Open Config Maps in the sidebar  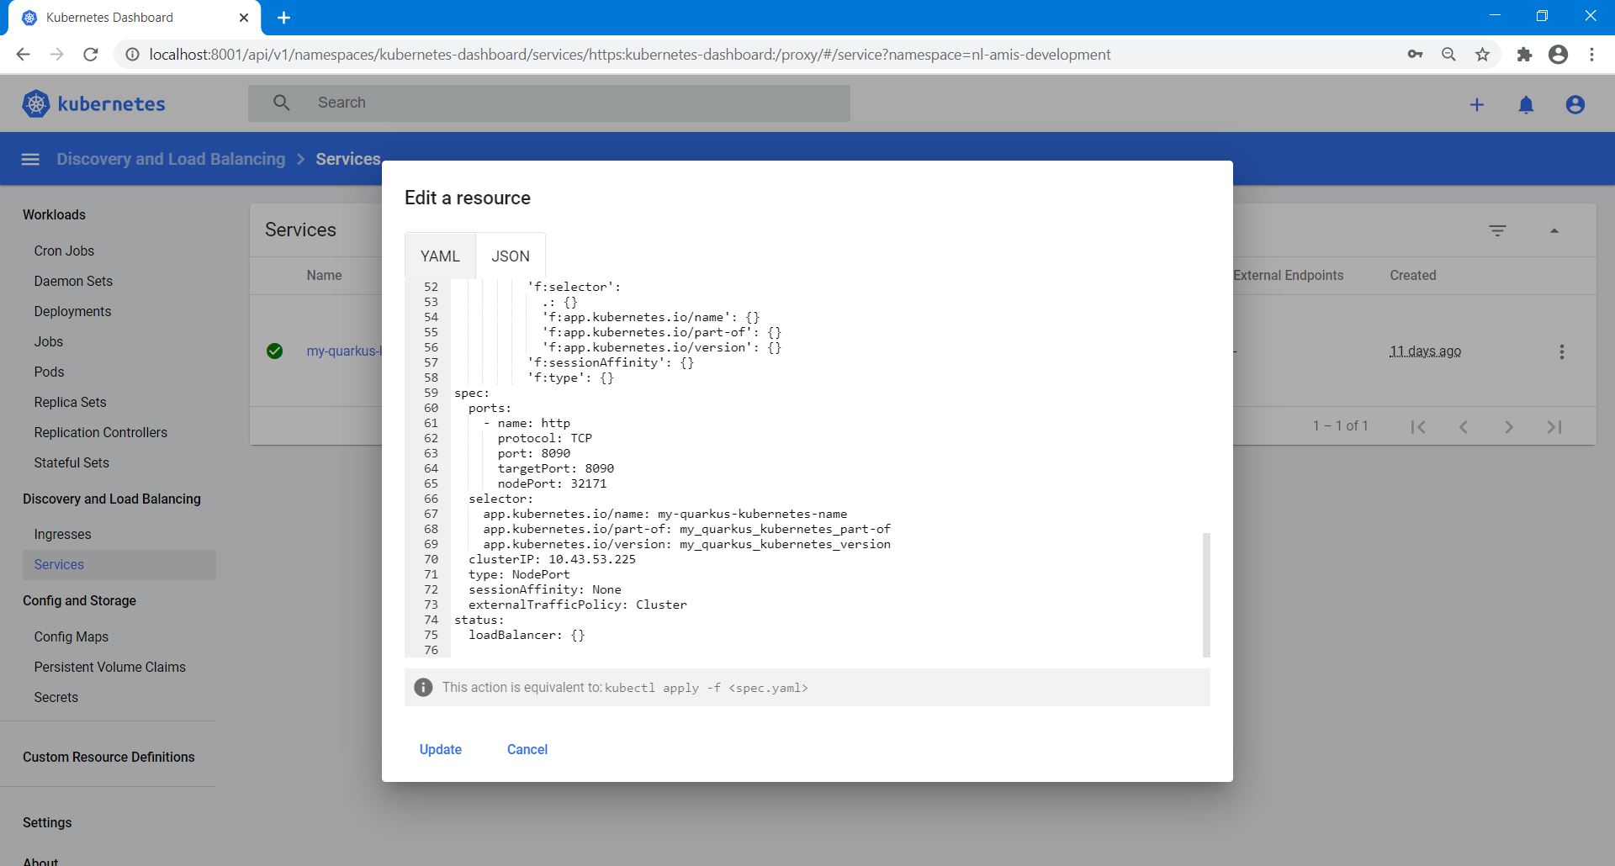[71, 636]
